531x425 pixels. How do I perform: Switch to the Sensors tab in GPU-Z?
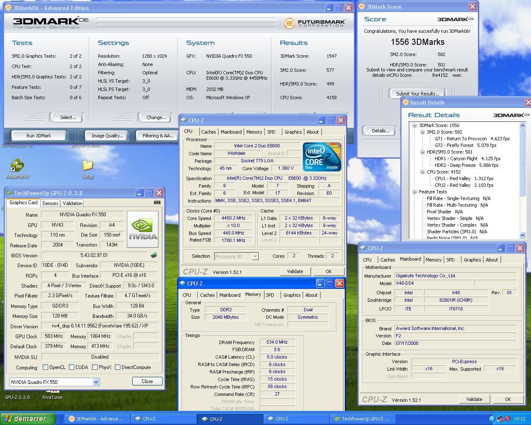coord(50,203)
